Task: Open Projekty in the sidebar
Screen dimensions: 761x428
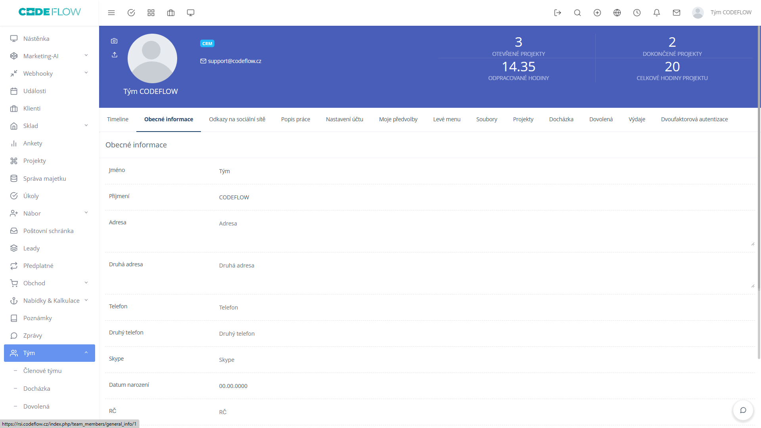Action: [x=50, y=160]
